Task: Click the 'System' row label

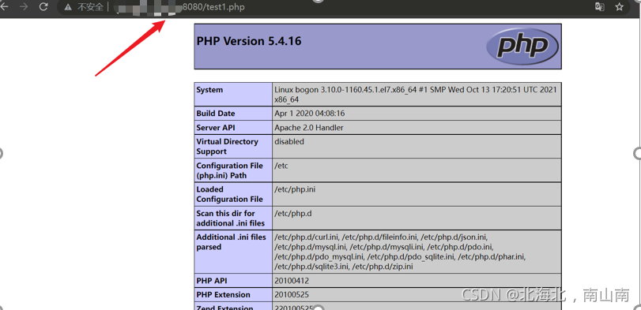Action: (x=209, y=90)
